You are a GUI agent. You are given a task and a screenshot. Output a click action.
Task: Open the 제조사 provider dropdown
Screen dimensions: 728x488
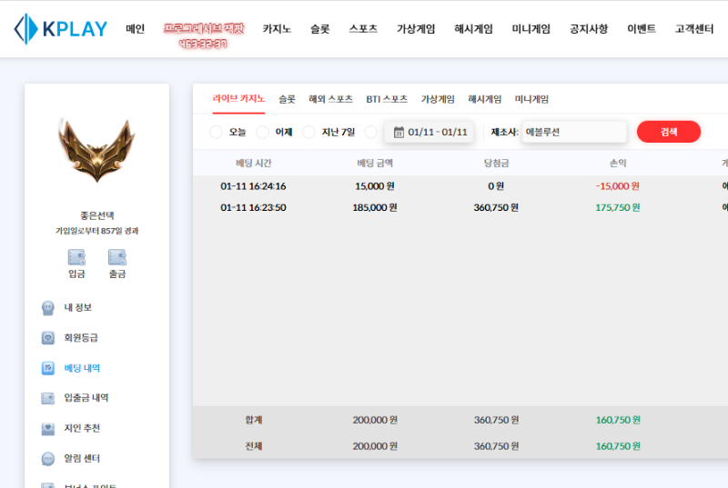(574, 132)
